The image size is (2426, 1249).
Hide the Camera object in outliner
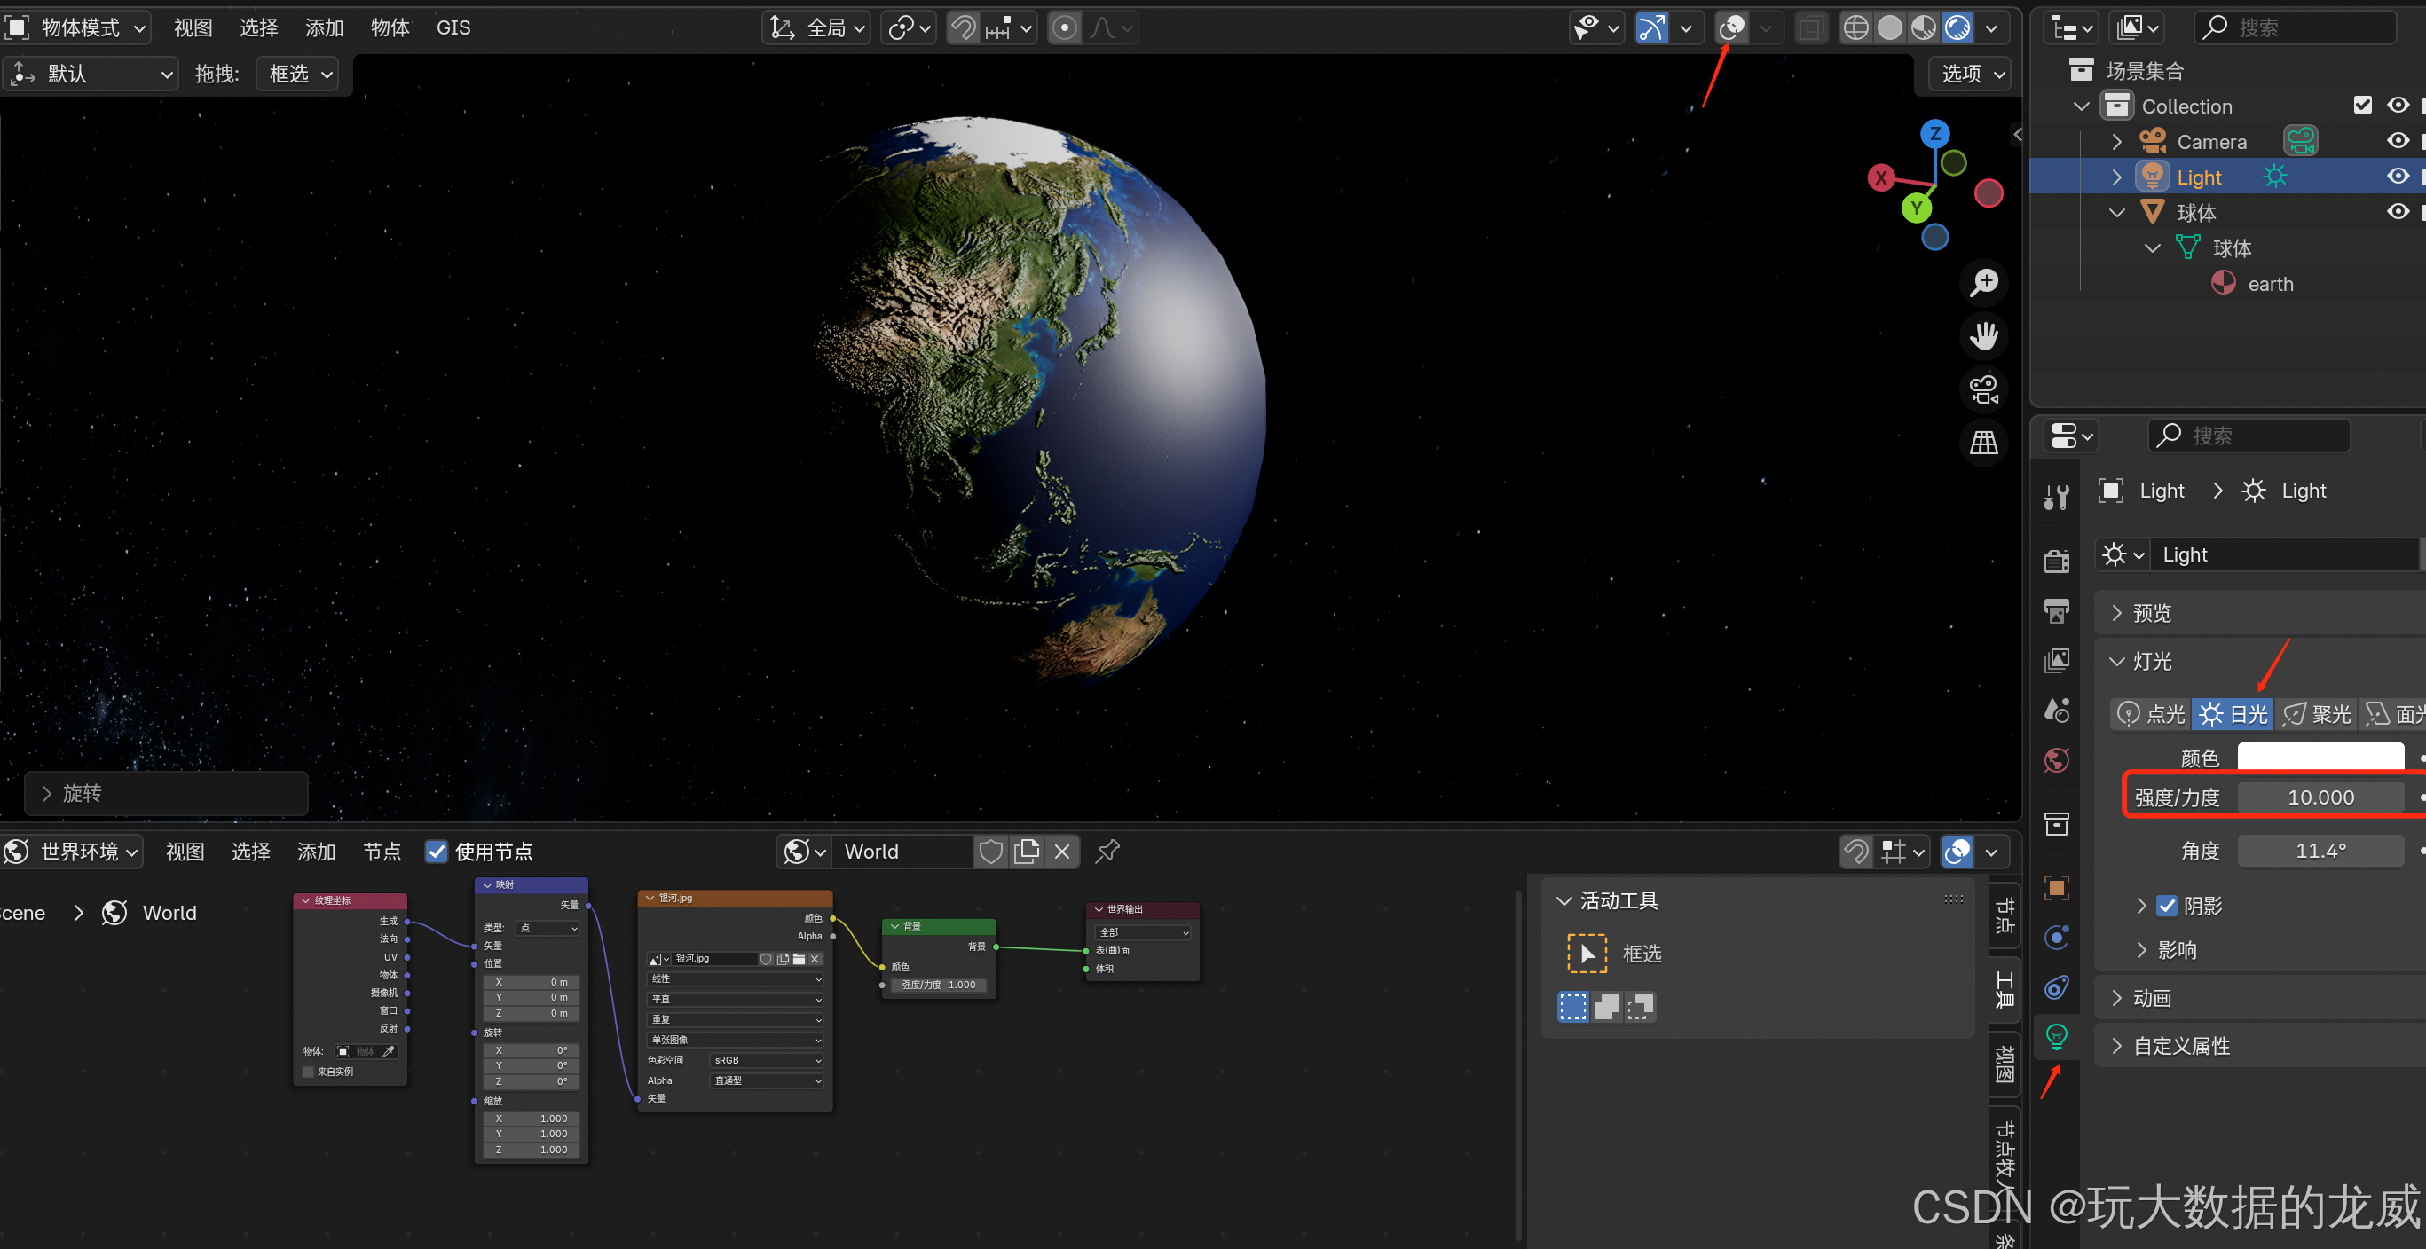coord(2398,141)
